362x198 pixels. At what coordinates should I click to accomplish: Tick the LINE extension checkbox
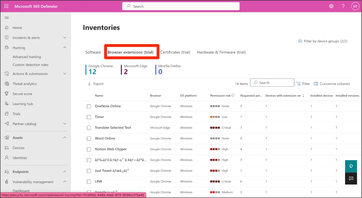tap(89, 182)
